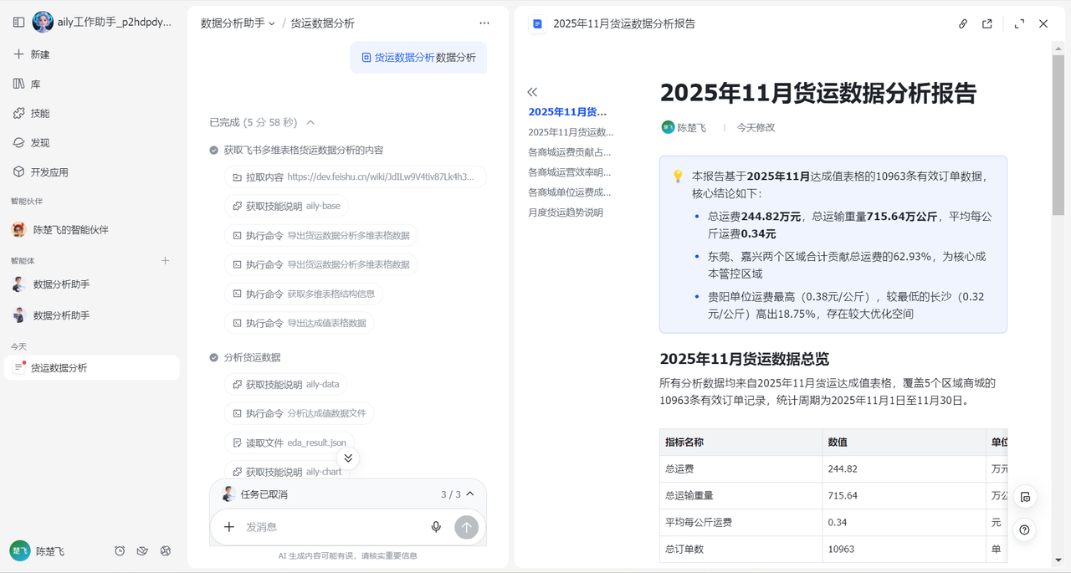
Task: Collapse the document outline with double arrows
Action: (532, 92)
